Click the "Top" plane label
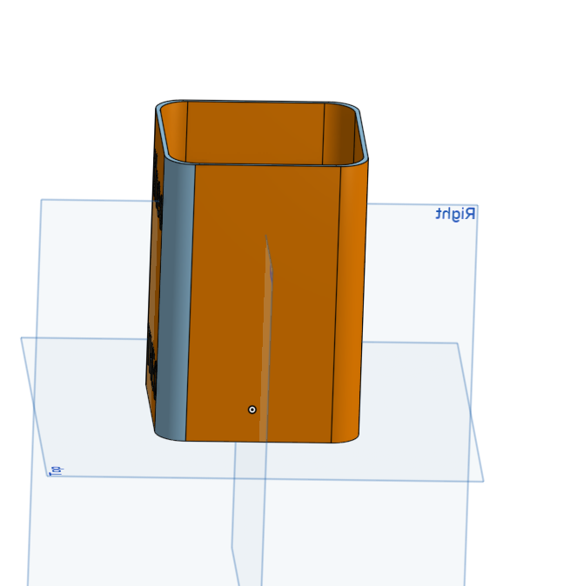The width and height of the screenshot is (577, 586). (x=56, y=471)
